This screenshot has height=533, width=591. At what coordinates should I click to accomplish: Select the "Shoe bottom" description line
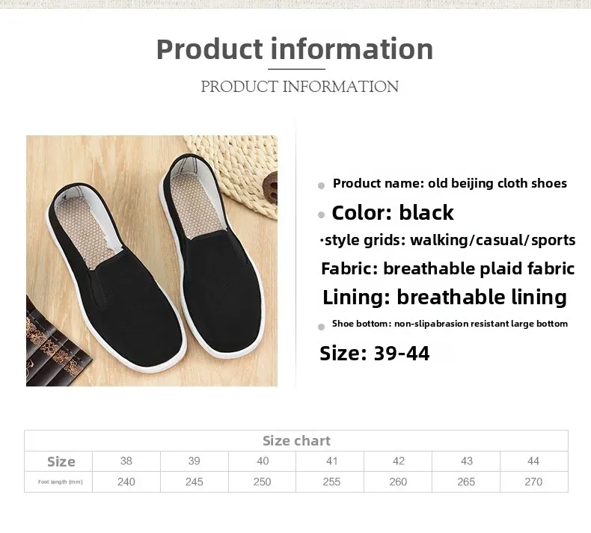(x=450, y=324)
